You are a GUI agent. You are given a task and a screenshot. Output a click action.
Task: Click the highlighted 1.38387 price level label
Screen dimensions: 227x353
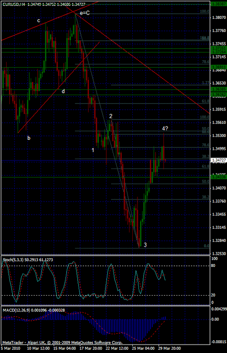coord(218,4)
